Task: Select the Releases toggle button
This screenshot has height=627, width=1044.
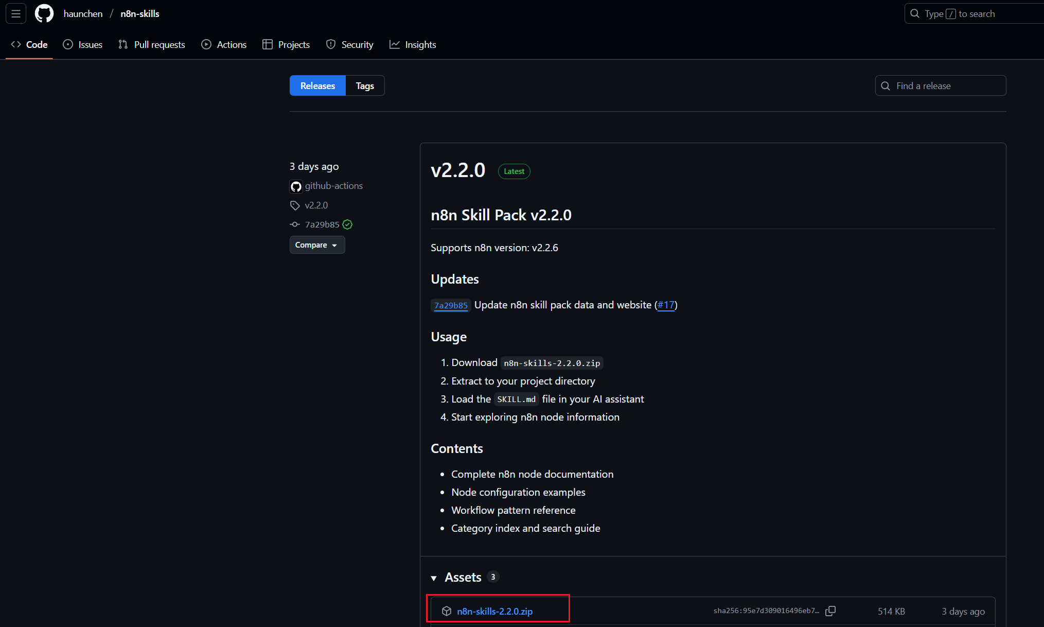Action: pos(317,86)
